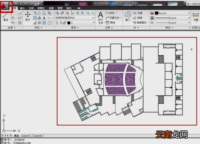Expand quick access toolbar customize dropdown
The width and height of the screenshot is (200, 144).
pos(42,3)
